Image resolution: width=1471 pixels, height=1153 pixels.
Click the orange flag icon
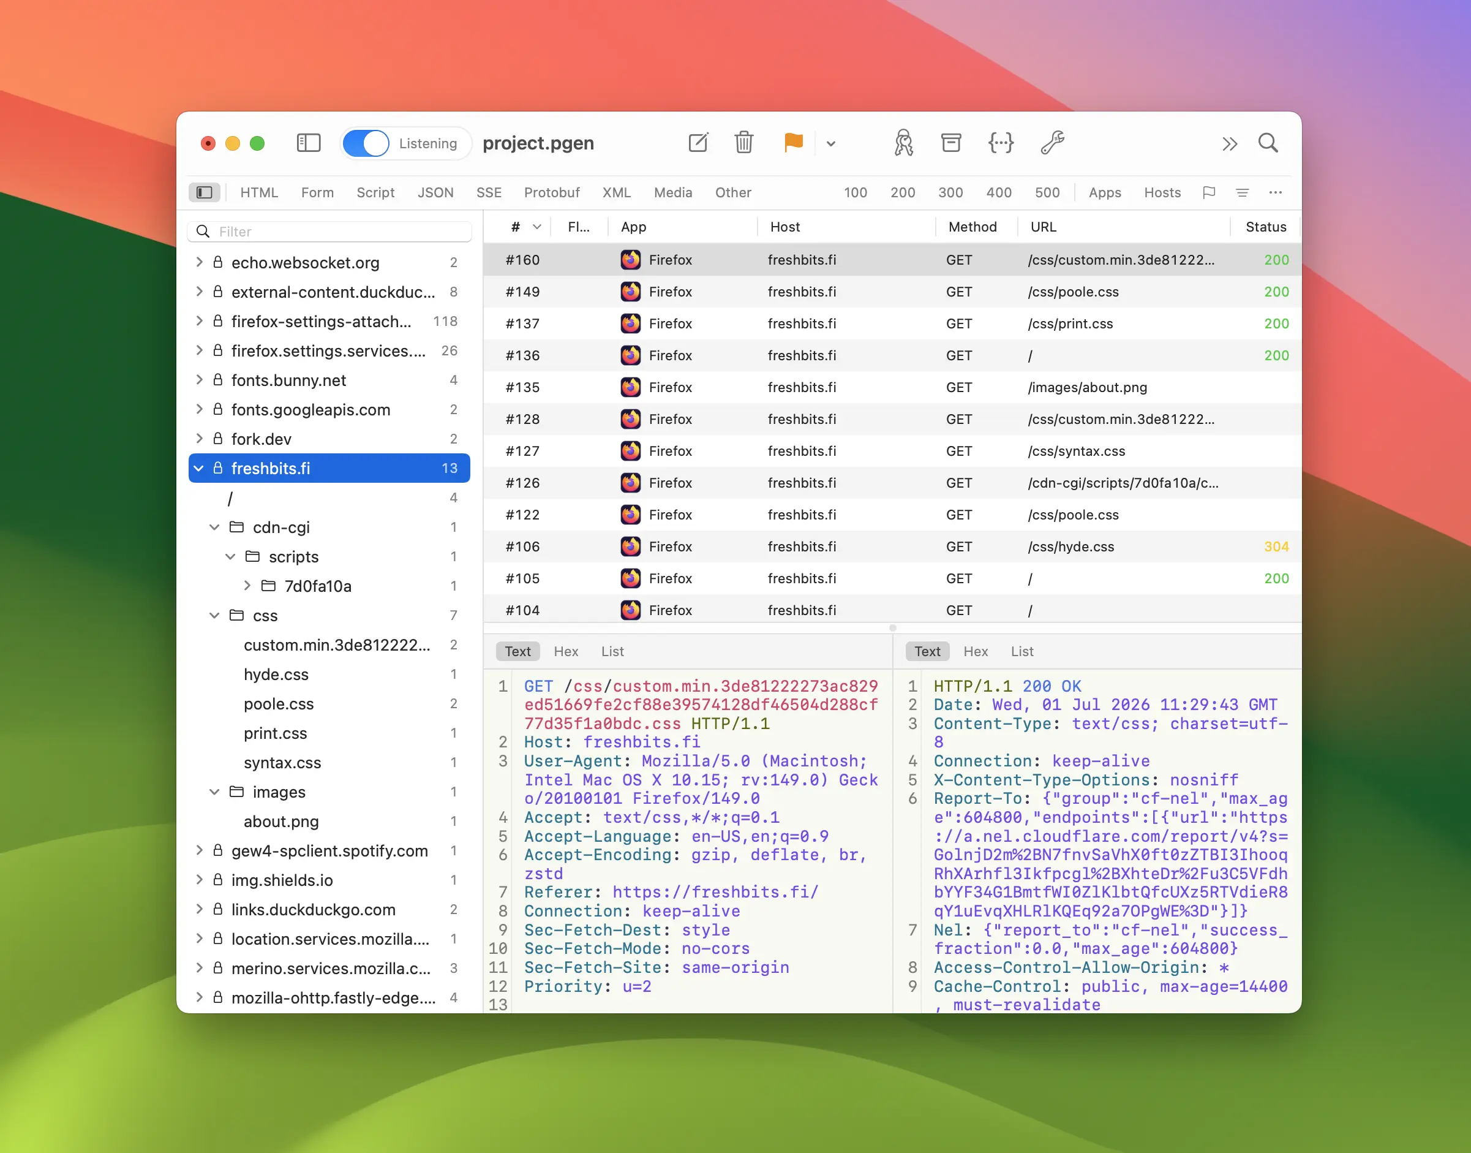794,142
